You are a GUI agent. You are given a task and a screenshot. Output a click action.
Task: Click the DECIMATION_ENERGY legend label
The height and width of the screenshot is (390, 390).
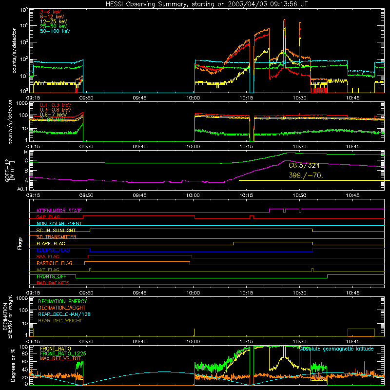(x=62, y=301)
